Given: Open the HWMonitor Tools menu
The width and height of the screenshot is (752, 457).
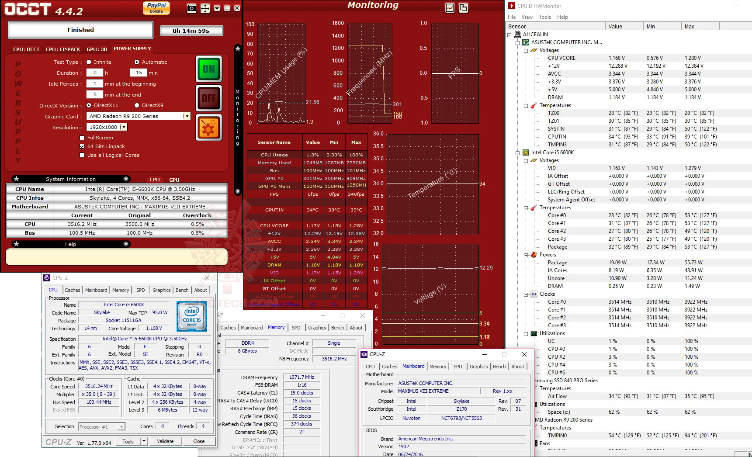Looking at the screenshot, I should coord(545,17).
